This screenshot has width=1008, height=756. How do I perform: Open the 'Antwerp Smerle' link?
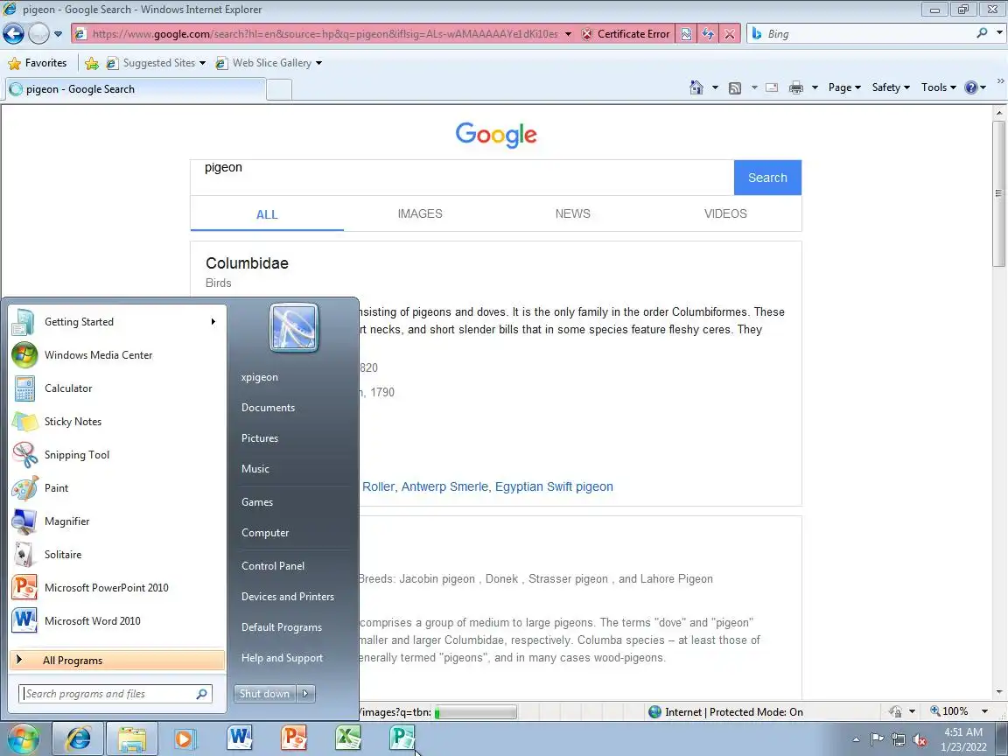click(x=444, y=486)
